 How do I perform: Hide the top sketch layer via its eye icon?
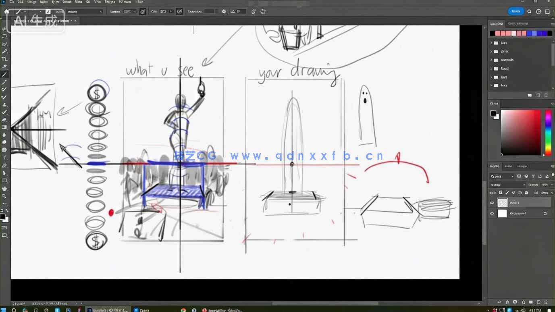pyautogui.click(x=492, y=203)
